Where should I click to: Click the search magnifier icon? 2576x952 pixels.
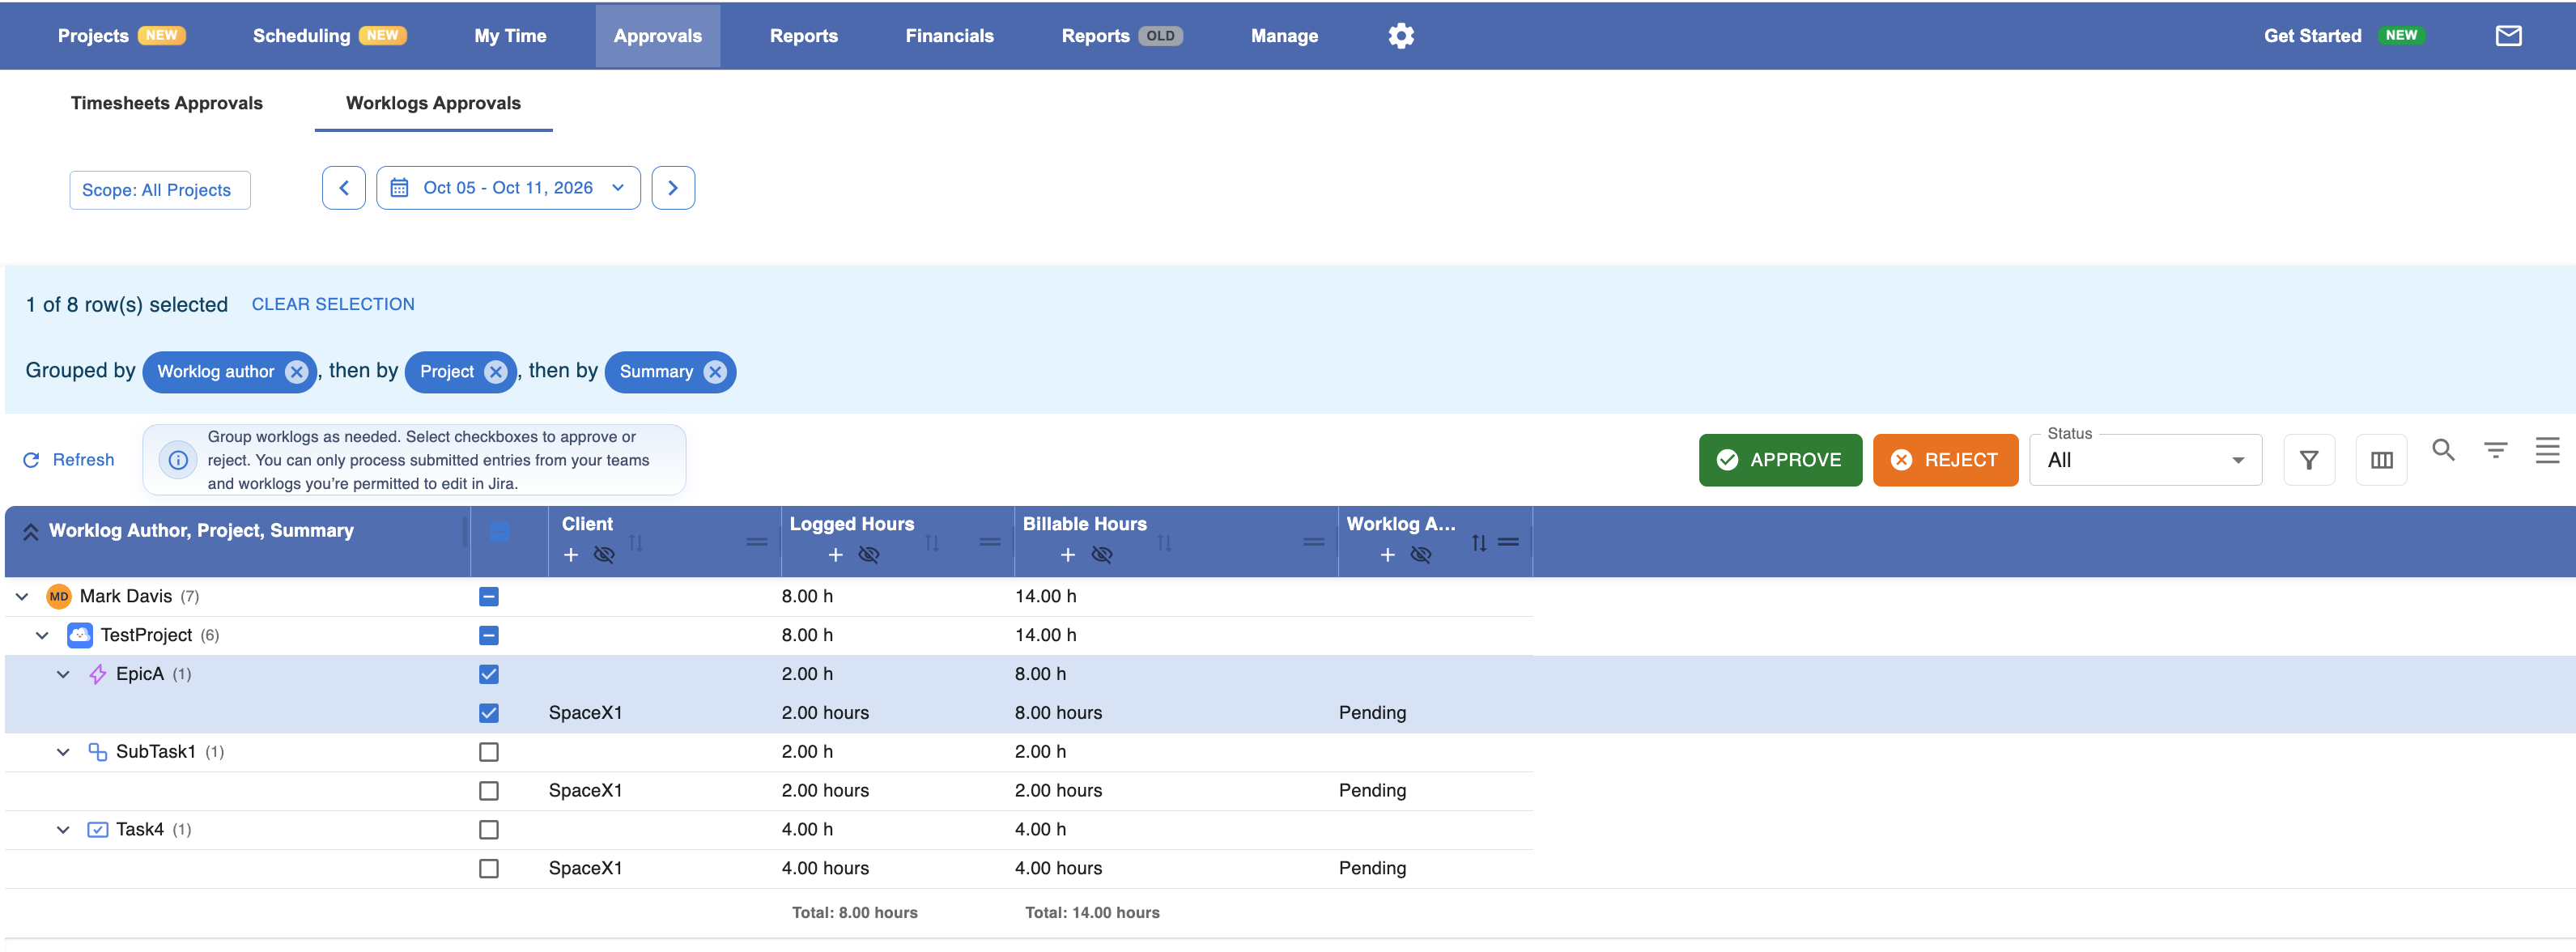point(2443,450)
